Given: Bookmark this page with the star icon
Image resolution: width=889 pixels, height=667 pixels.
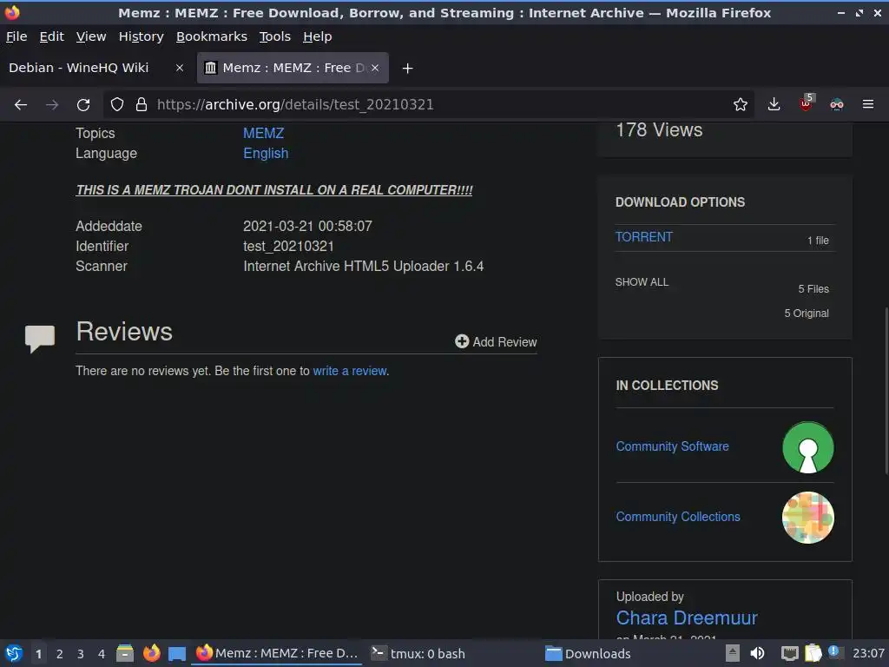Looking at the screenshot, I should coord(740,104).
